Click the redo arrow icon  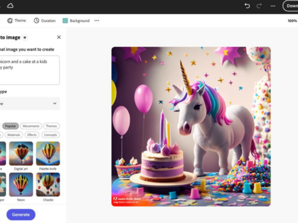(259, 6)
